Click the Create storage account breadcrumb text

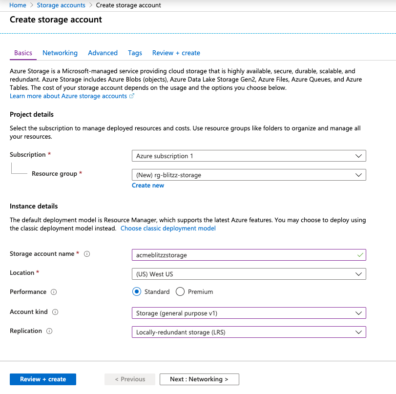[128, 5]
